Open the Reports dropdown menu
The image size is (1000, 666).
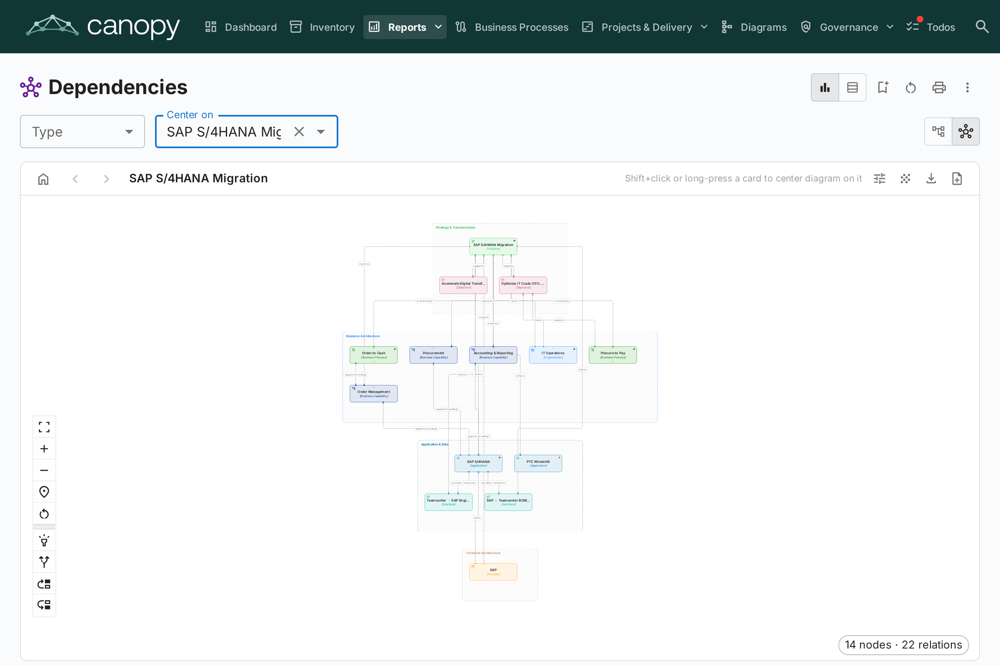(405, 27)
